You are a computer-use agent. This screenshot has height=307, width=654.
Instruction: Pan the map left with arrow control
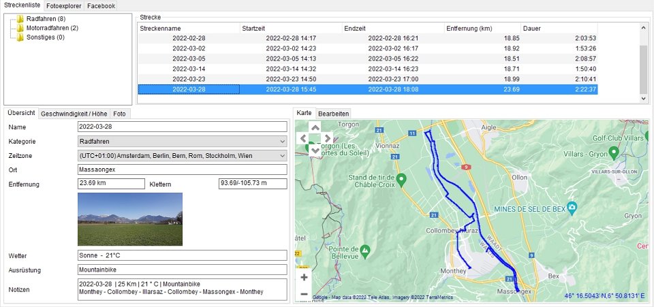point(302,139)
